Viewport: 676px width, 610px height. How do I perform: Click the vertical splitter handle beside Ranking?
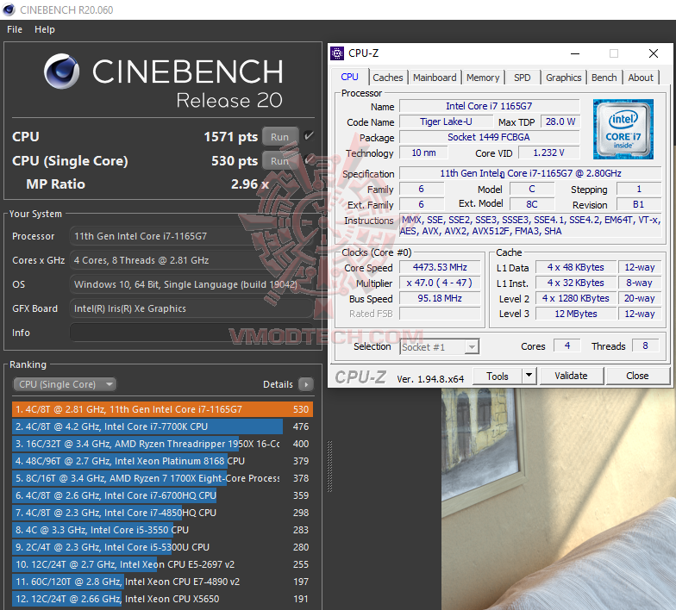click(x=329, y=466)
